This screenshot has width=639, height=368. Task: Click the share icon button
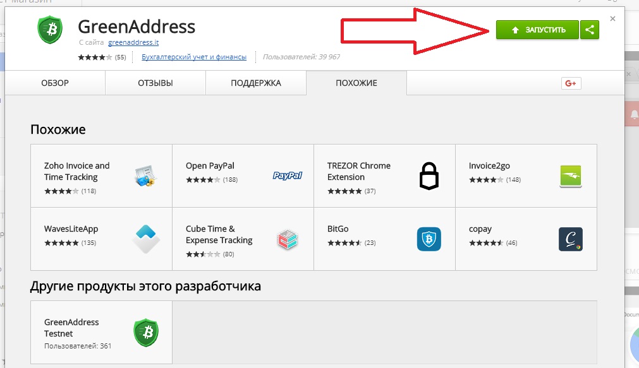tap(589, 30)
